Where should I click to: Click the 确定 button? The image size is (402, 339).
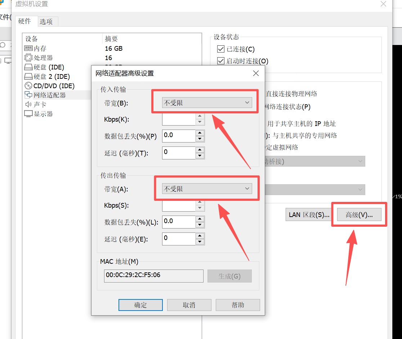point(140,305)
